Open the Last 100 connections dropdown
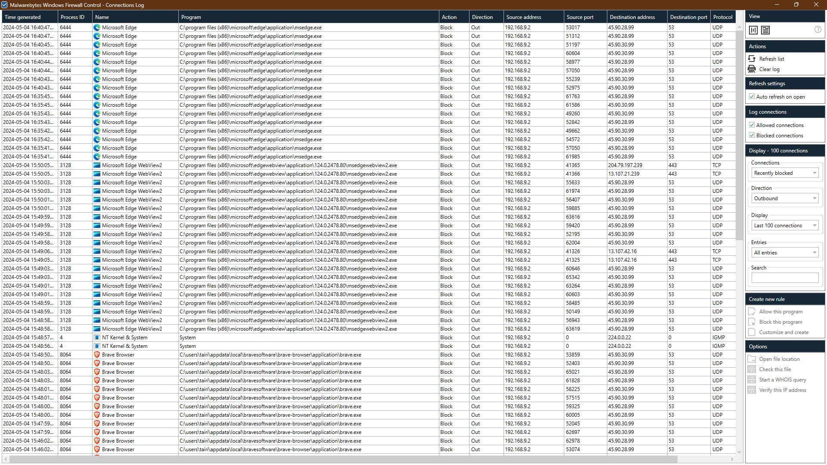Viewport: 827px width, 465px height. pos(785,226)
